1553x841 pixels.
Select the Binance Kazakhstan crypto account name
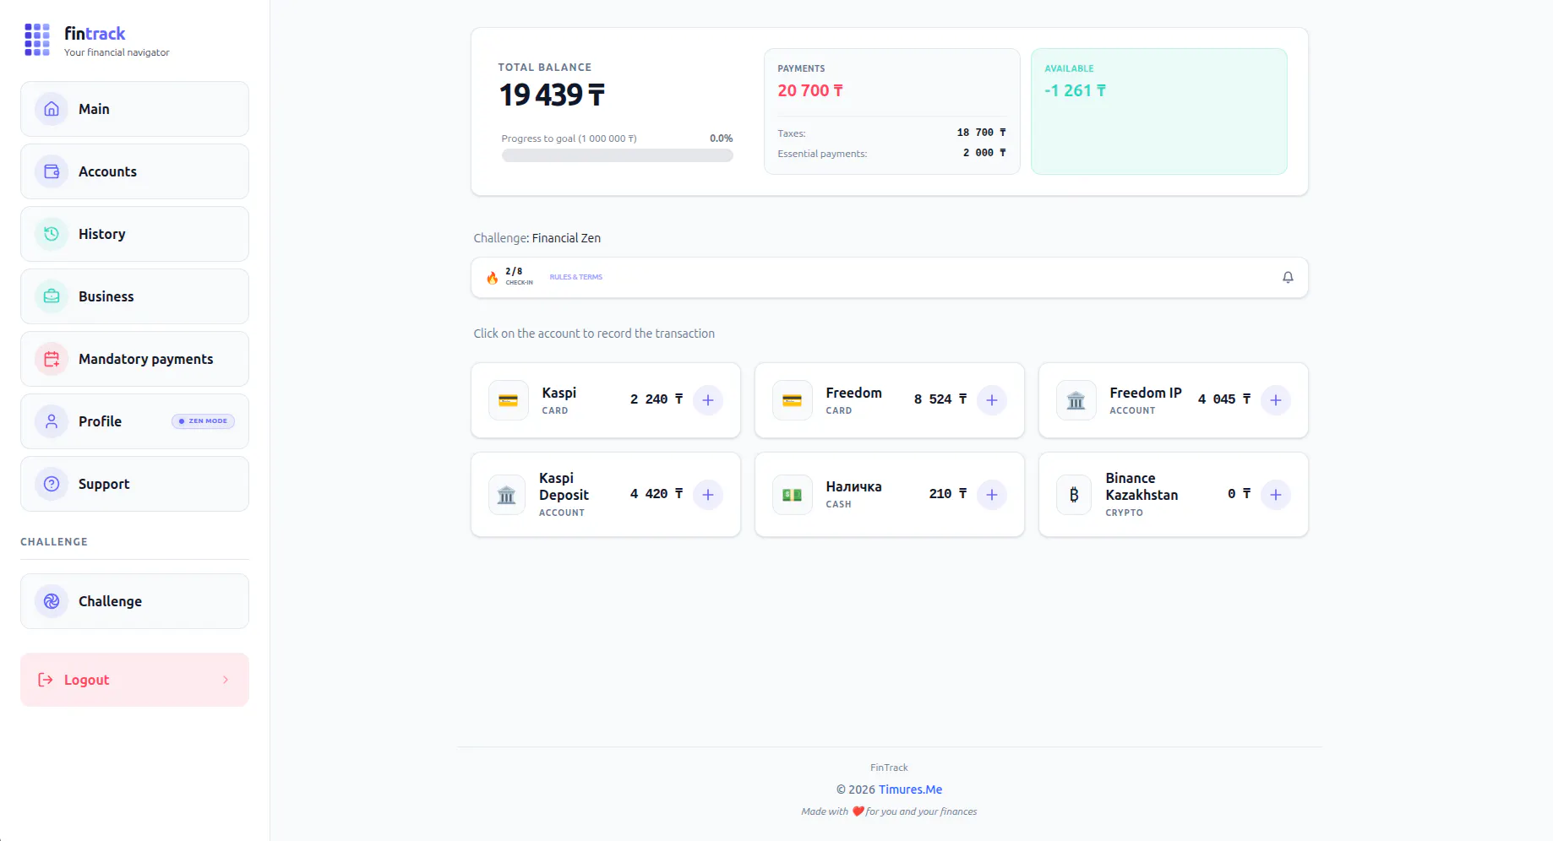1142,486
